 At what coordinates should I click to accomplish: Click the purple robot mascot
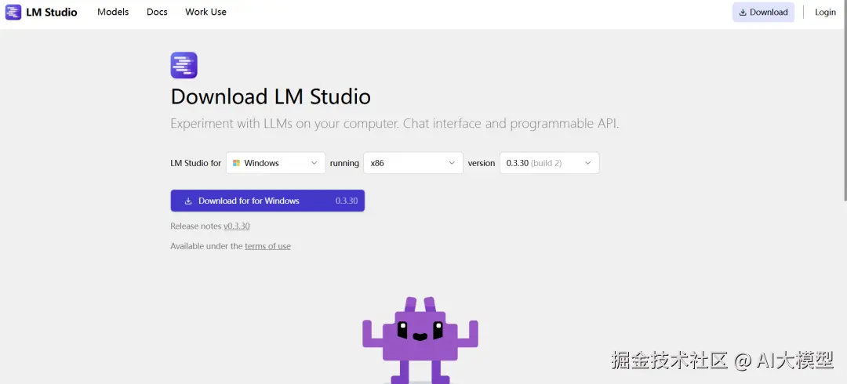point(420,340)
